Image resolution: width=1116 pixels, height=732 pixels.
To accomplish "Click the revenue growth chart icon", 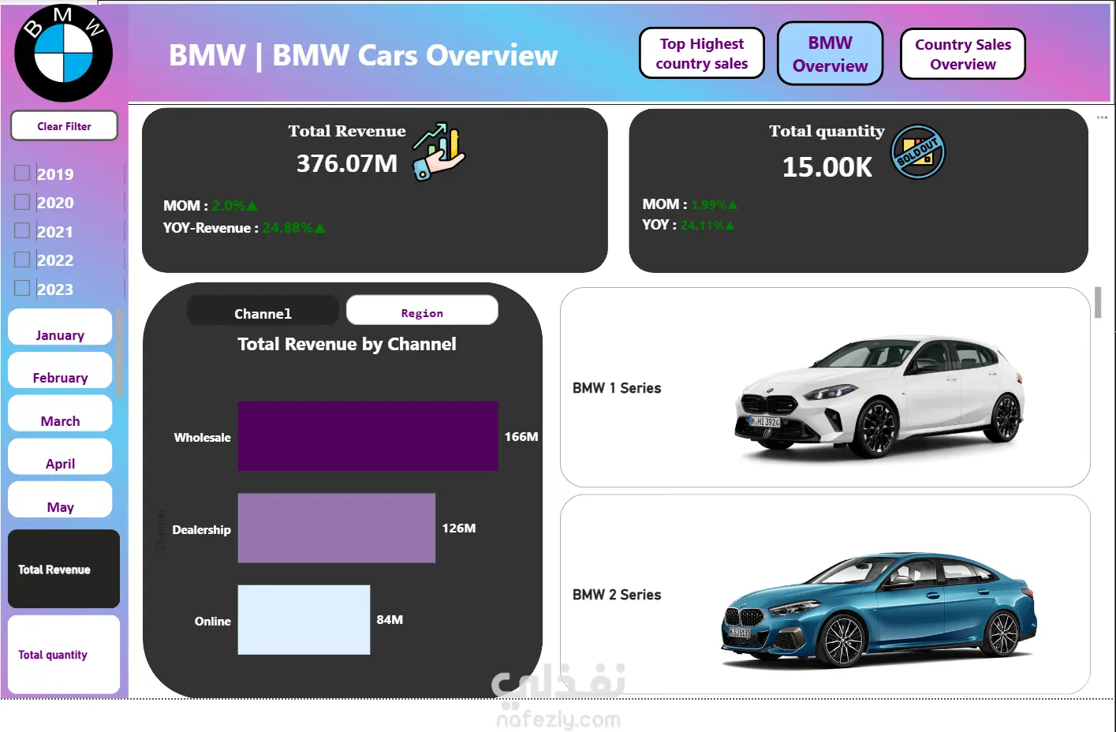I will 439,151.
